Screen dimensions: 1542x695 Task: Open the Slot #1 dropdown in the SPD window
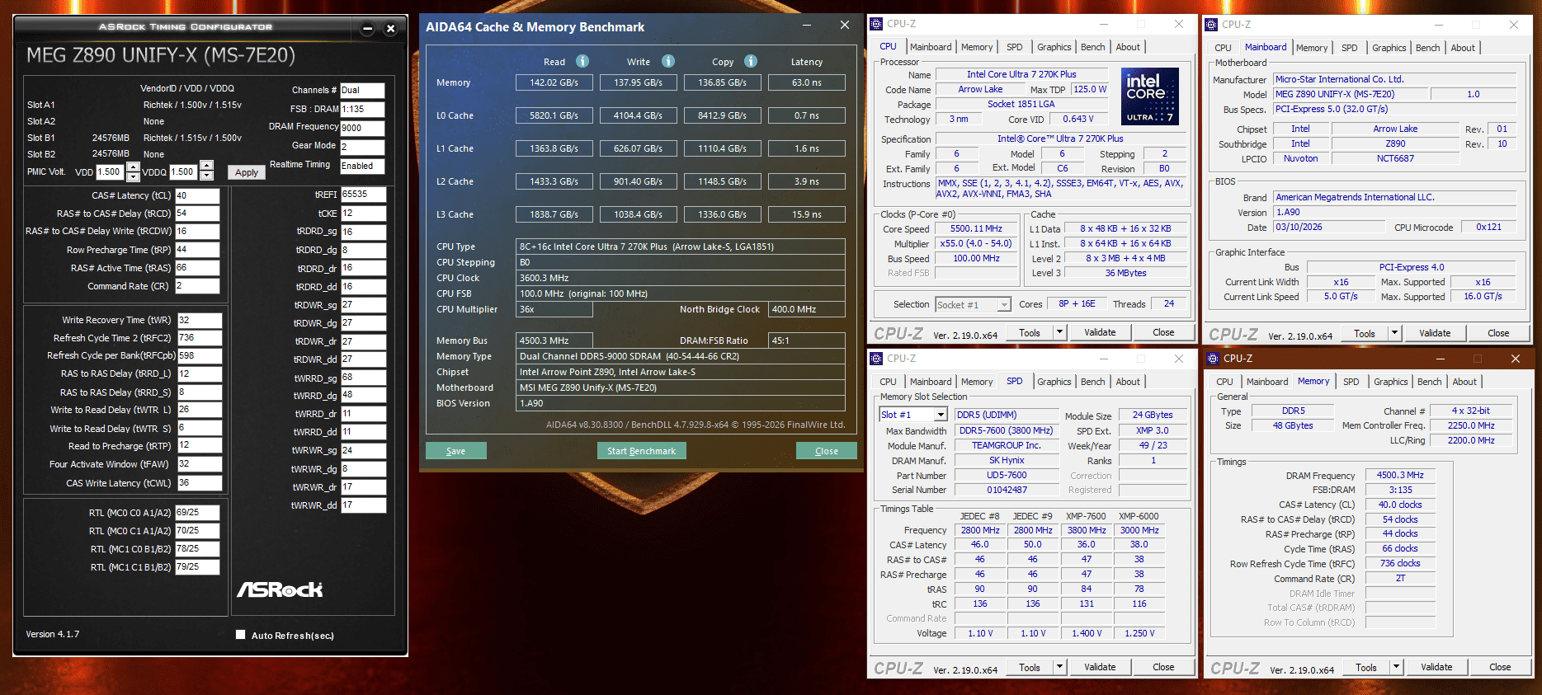point(941,415)
